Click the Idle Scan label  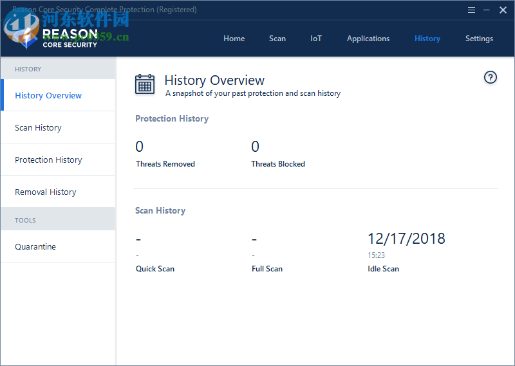[x=383, y=269]
